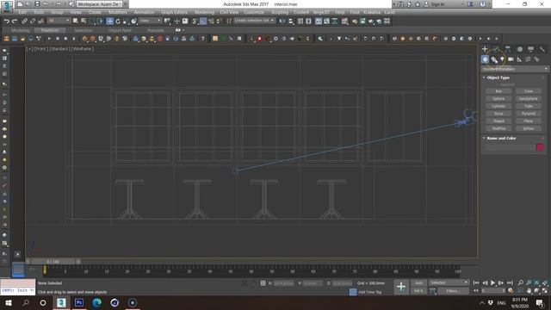Click the Set Key mode button
551x310 pixels.
[418, 291]
